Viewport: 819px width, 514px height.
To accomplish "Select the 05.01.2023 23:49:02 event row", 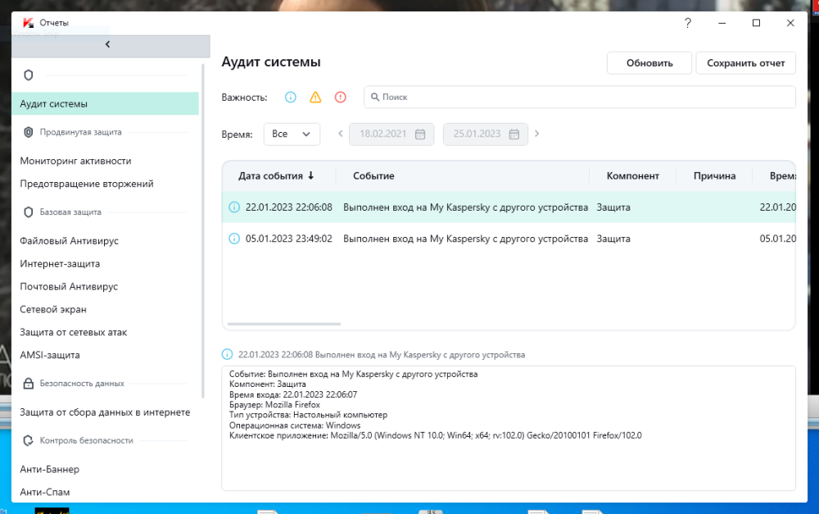I will click(x=509, y=239).
